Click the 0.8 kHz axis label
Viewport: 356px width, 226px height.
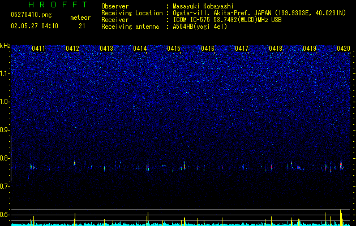point(5,158)
